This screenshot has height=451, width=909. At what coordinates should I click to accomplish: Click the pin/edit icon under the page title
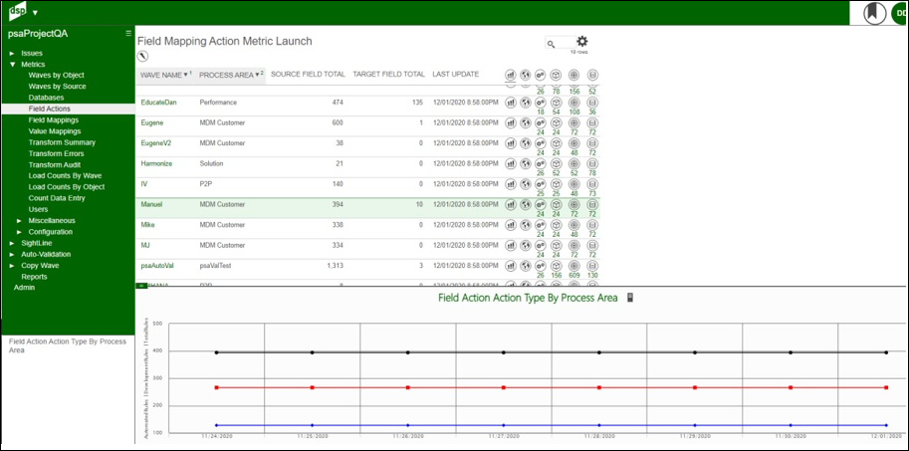coord(142,56)
